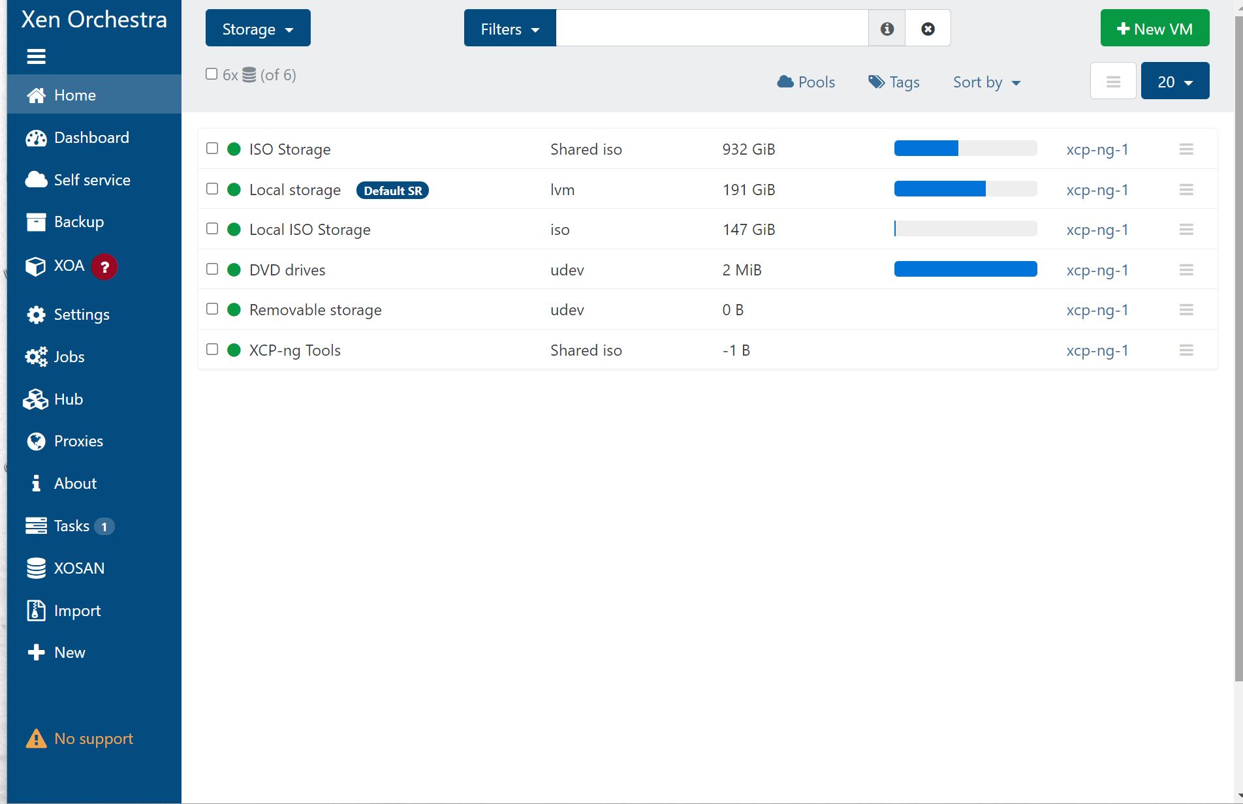Open the Filters dropdown
The image size is (1243, 804).
tap(510, 28)
